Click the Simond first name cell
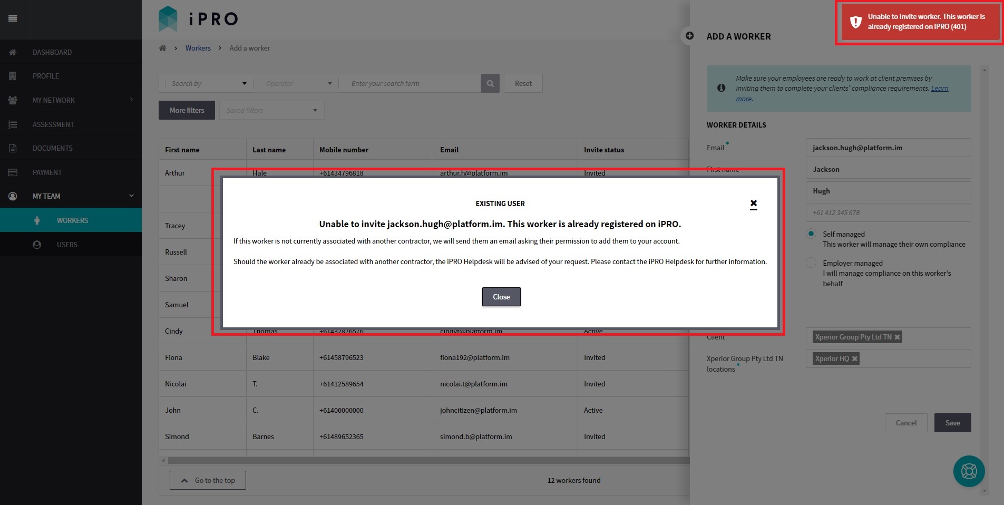This screenshot has width=1004, height=505. tap(202, 436)
